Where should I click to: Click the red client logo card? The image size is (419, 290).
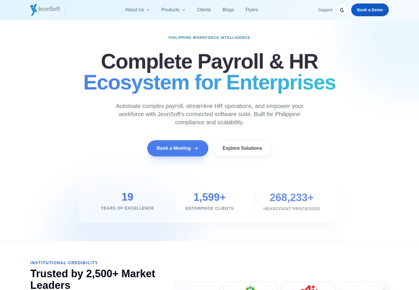(x=308, y=286)
